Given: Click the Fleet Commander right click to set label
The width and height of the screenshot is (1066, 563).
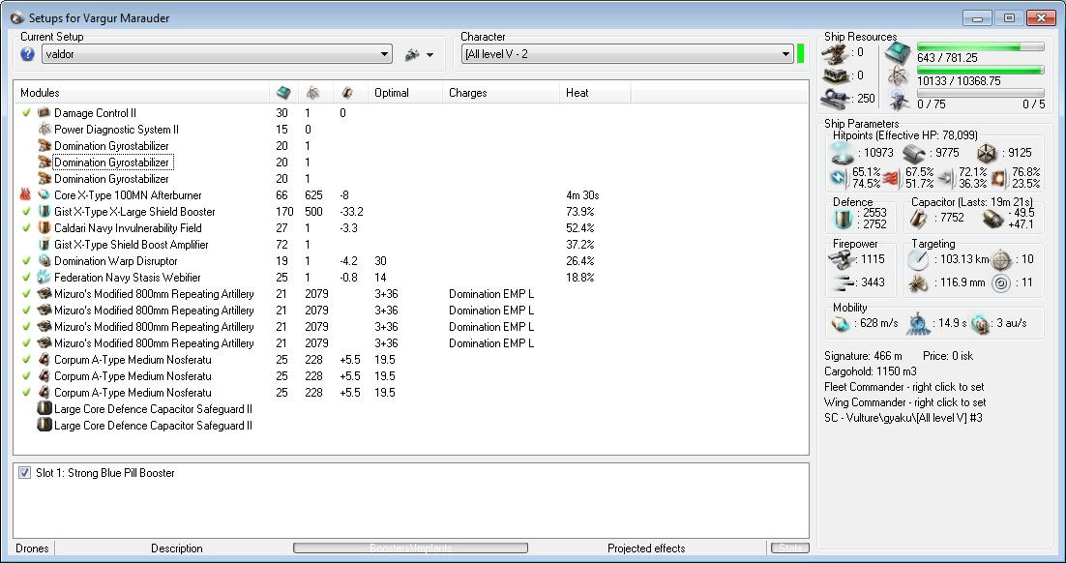Looking at the screenshot, I should (x=903, y=387).
